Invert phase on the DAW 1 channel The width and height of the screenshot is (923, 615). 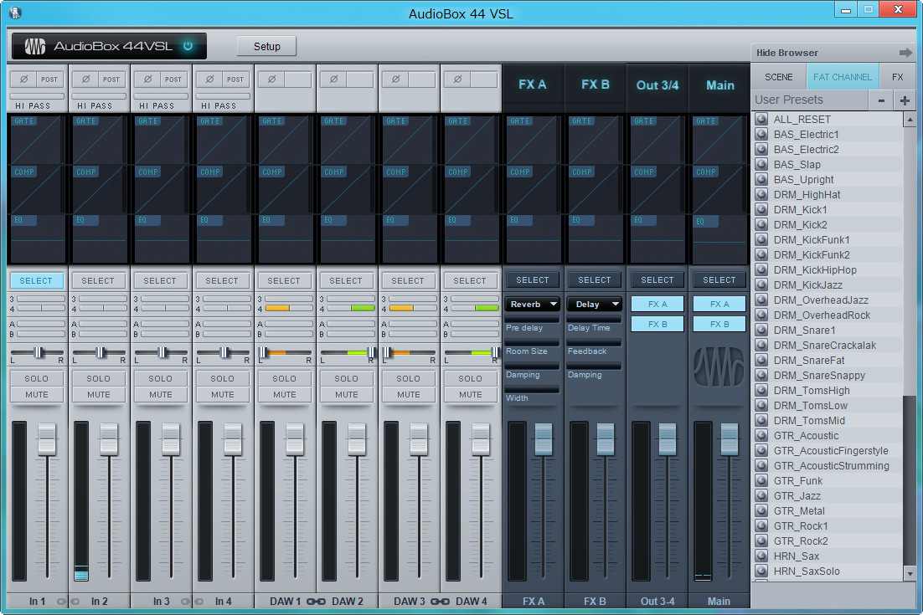click(x=271, y=79)
